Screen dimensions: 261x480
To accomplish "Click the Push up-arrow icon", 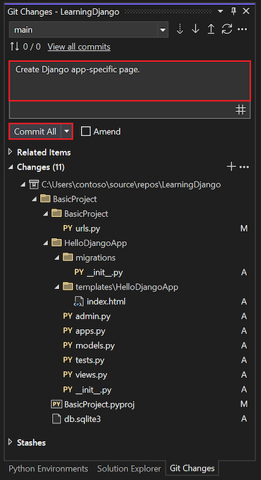I will click(x=211, y=30).
